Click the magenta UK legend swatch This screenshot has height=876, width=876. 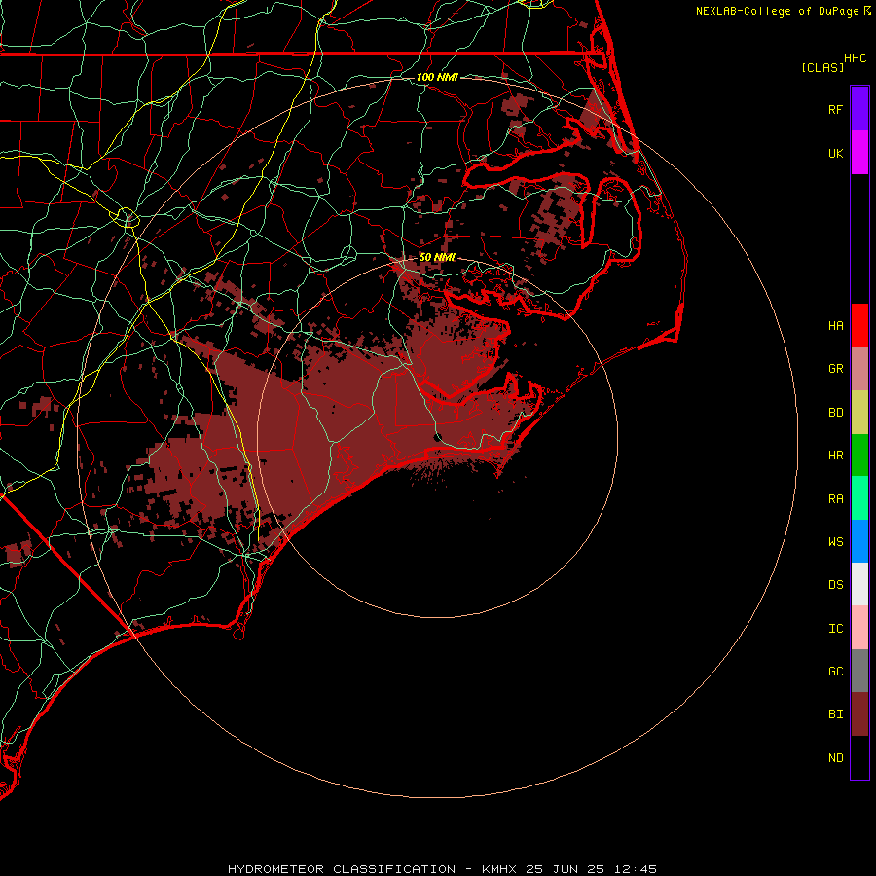859,153
